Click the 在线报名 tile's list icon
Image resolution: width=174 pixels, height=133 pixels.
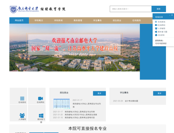22,98
